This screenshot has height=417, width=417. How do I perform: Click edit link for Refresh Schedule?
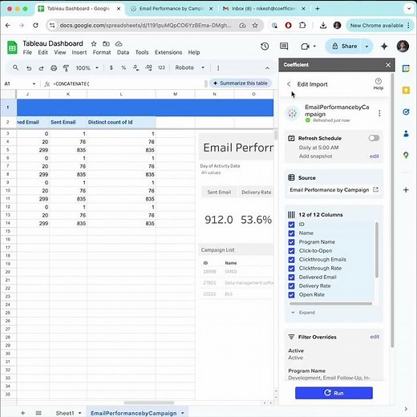coord(374,156)
